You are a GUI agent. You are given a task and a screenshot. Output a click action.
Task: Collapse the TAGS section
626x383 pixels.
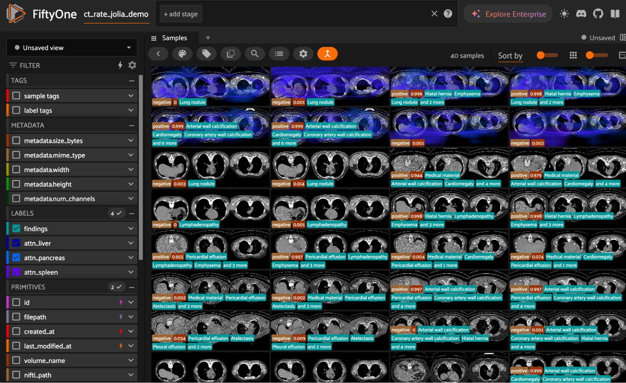click(x=132, y=81)
